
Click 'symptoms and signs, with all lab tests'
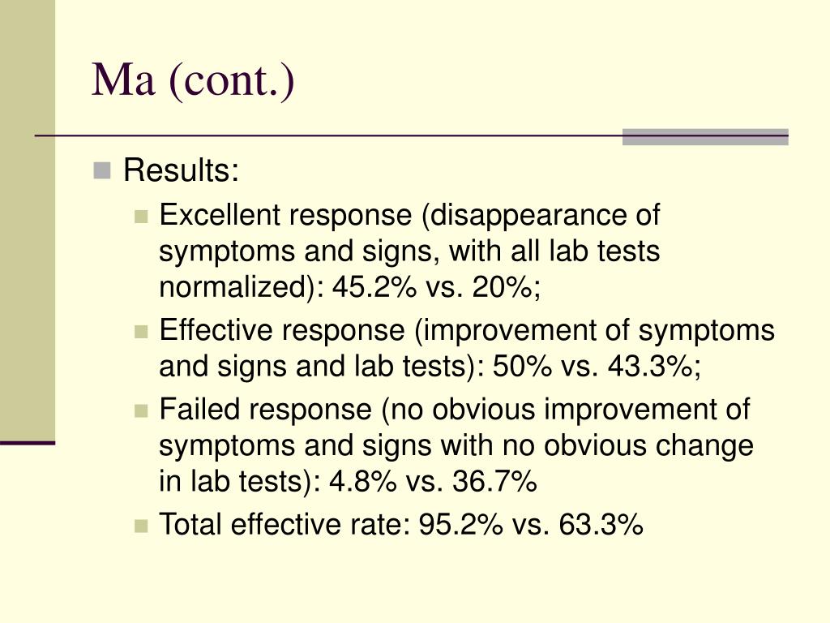(x=409, y=251)
